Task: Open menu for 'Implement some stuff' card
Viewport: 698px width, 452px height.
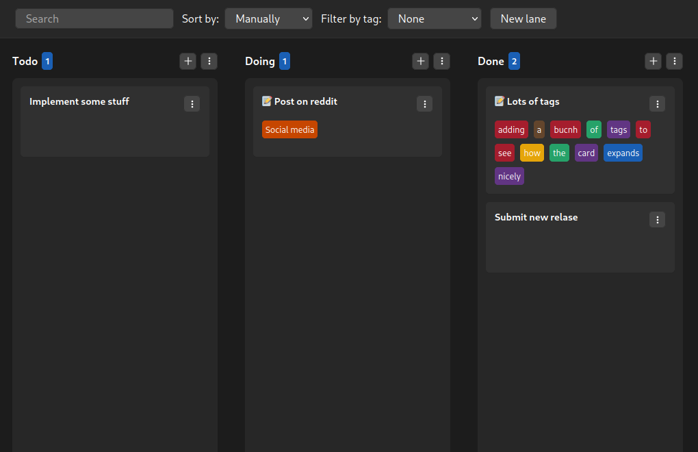Action: (192, 104)
